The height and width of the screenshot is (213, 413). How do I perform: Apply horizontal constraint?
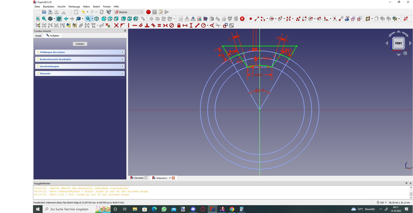pos(135,25)
